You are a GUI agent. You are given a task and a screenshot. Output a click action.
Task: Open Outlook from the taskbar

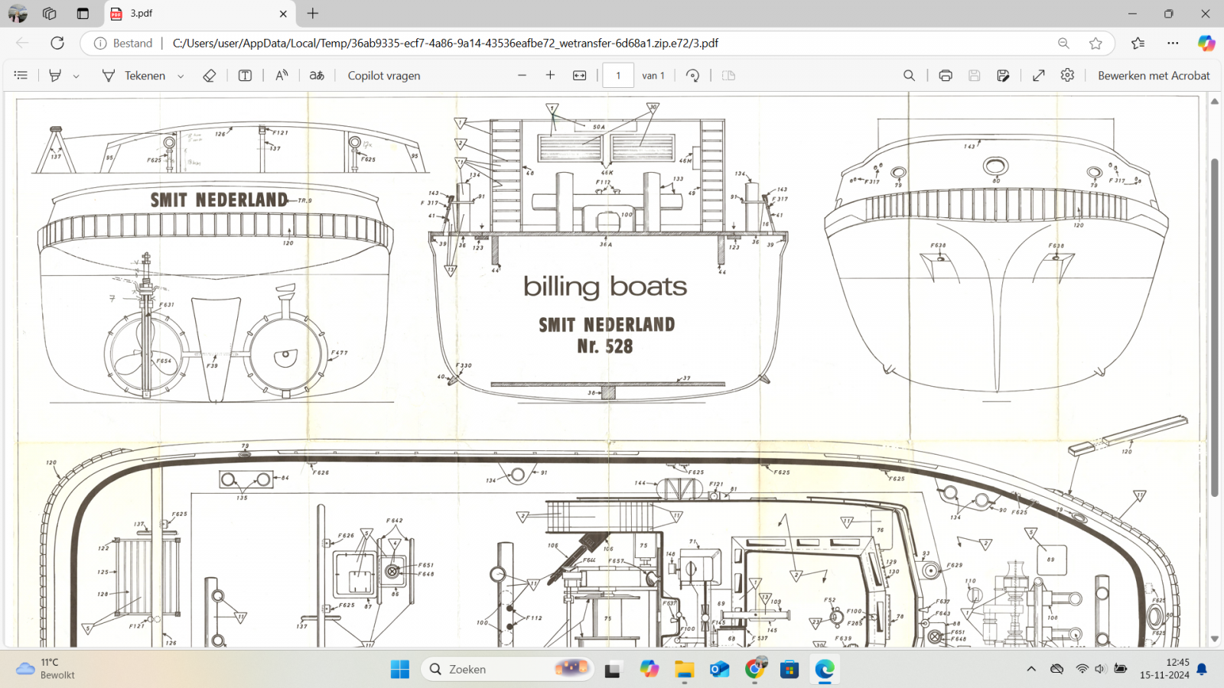(719, 669)
